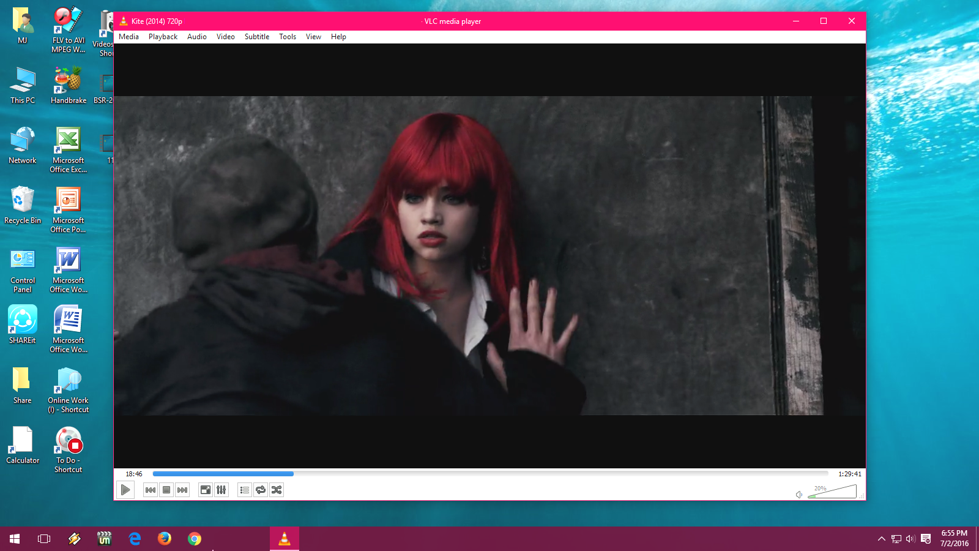The height and width of the screenshot is (551, 979).
Task: Turn on random shuffle playback
Action: [x=276, y=490]
